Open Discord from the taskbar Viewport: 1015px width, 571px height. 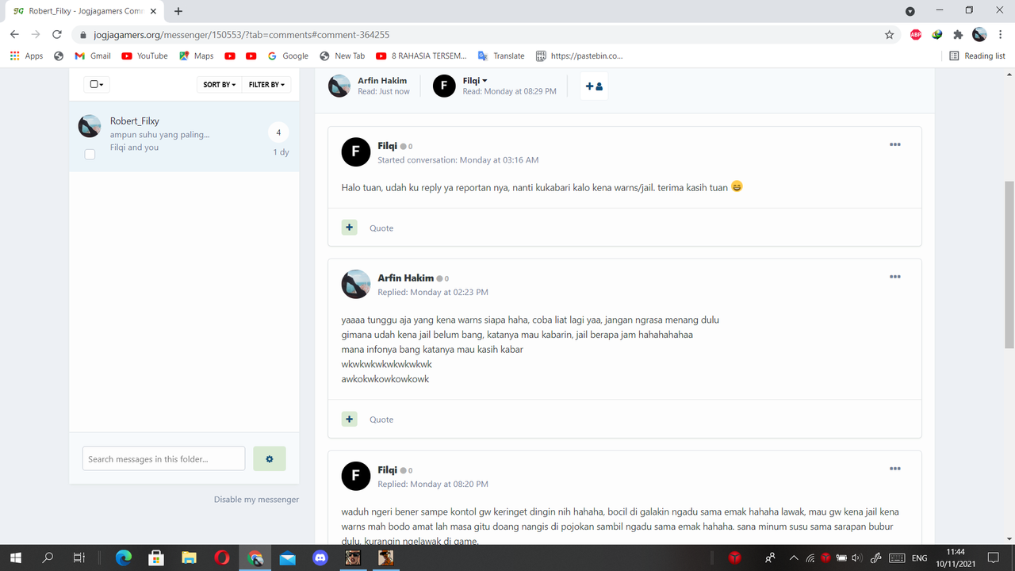(320, 558)
